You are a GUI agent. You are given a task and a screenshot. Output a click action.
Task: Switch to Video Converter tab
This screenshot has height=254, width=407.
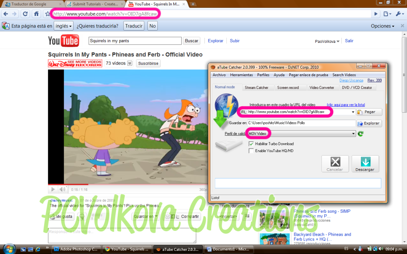(322, 88)
